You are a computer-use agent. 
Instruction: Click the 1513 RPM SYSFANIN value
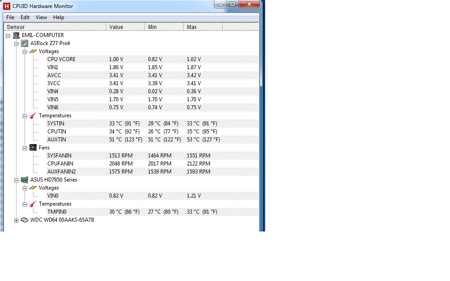(x=121, y=156)
